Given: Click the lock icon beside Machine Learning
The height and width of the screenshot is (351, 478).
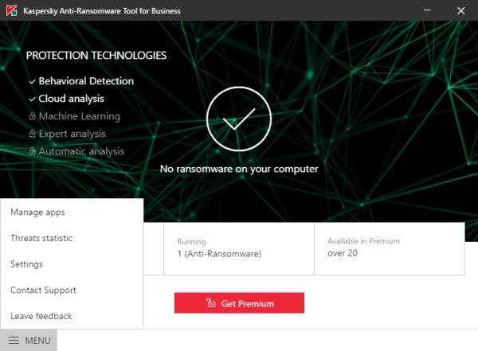Looking at the screenshot, I should [x=32, y=115].
